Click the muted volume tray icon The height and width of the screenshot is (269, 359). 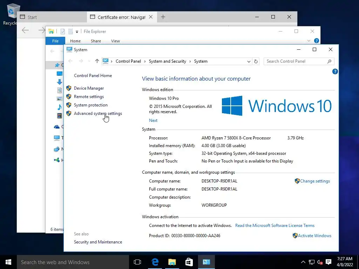tap(320, 262)
